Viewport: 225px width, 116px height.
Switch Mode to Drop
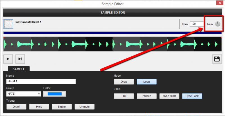(x=124, y=82)
